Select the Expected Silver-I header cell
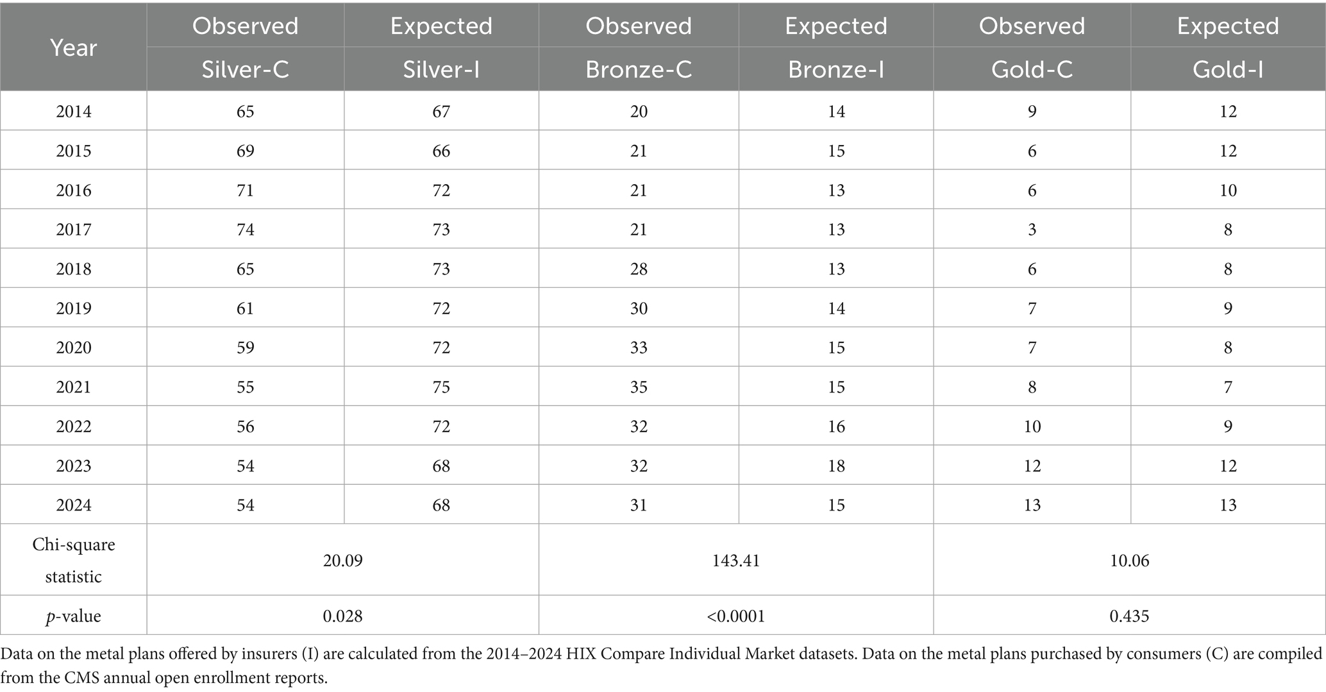This screenshot has height=692, width=1326. pyautogui.click(x=442, y=47)
